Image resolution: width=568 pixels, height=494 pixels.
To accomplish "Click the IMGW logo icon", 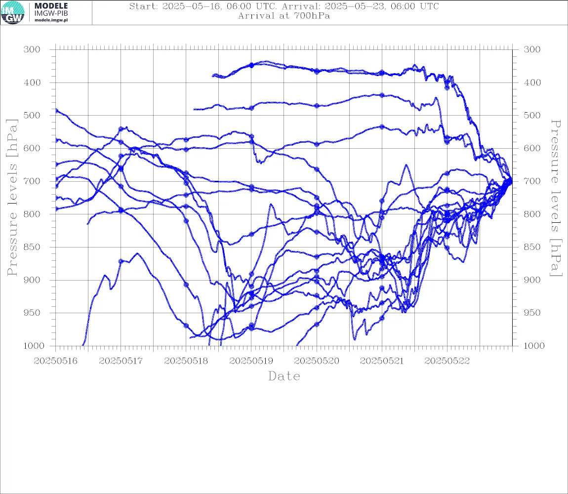I will [13, 13].
